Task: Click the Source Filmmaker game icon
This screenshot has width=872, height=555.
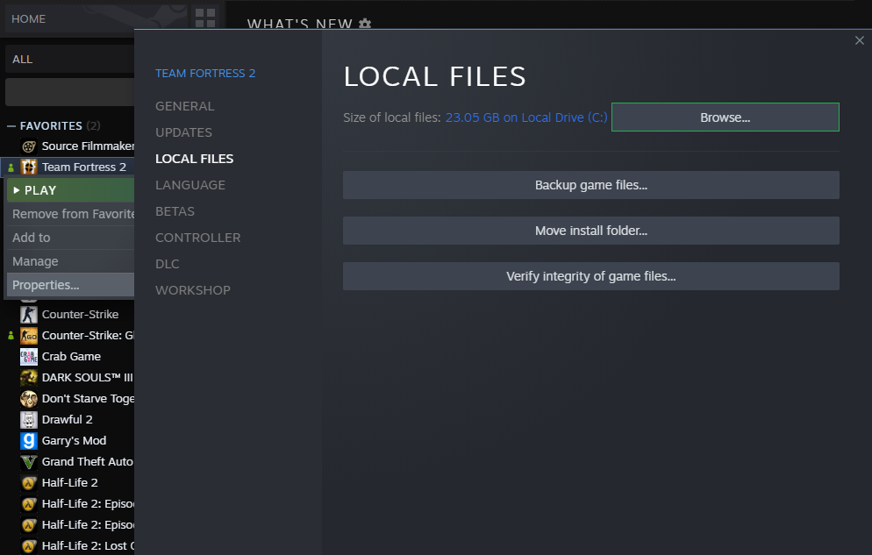Action: point(29,146)
